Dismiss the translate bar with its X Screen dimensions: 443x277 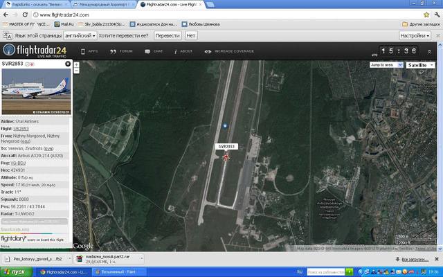pos(438,35)
